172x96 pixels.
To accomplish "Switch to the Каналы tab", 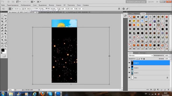I will click(x=136, y=53).
